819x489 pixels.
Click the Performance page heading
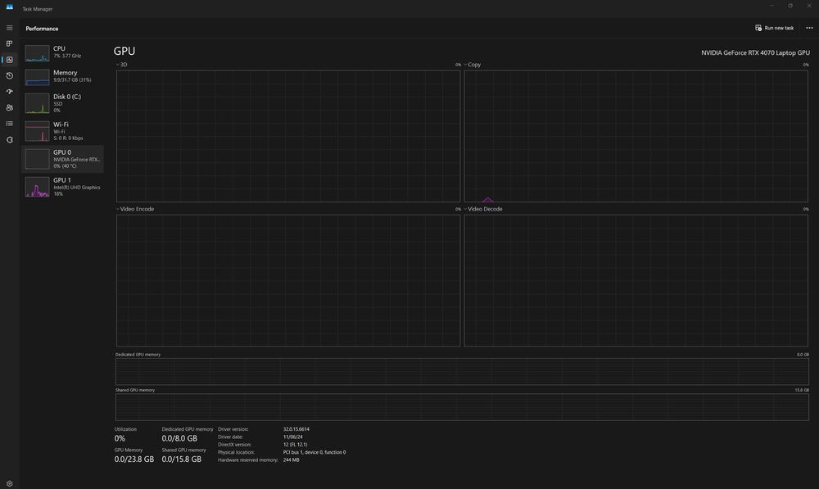point(42,29)
